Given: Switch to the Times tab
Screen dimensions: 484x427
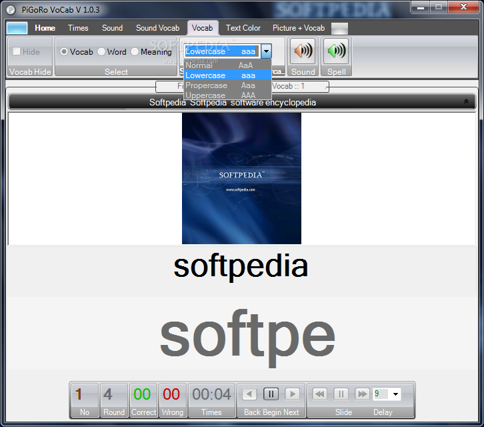Looking at the screenshot, I should 78,28.
